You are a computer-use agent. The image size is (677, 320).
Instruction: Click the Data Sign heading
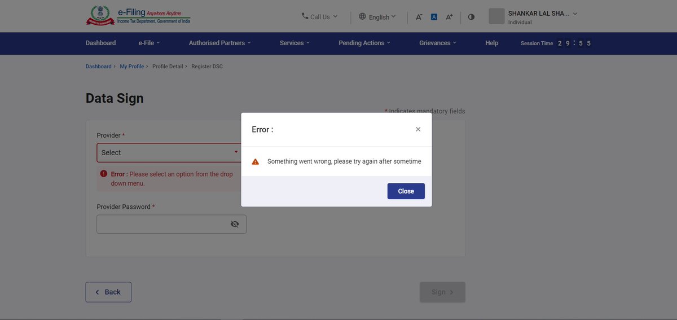115,98
